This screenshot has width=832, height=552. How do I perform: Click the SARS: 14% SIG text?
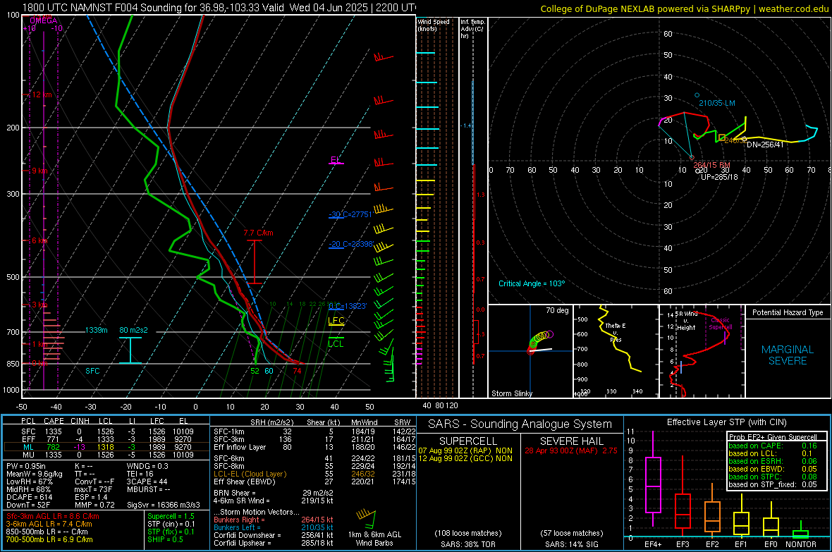pyautogui.click(x=571, y=544)
